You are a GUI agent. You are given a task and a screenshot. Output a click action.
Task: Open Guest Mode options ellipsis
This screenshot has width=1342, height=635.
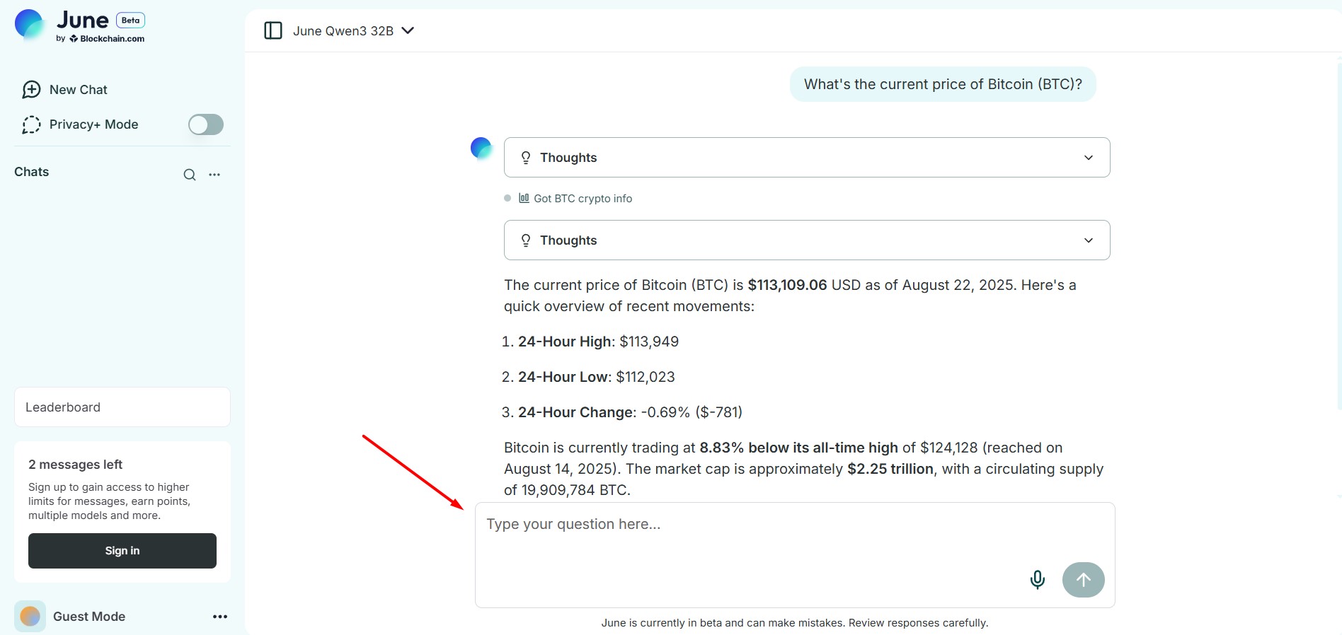point(220,617)
